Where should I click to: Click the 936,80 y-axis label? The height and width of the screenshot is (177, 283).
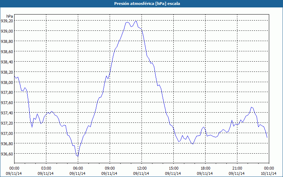tap(7, 144)
